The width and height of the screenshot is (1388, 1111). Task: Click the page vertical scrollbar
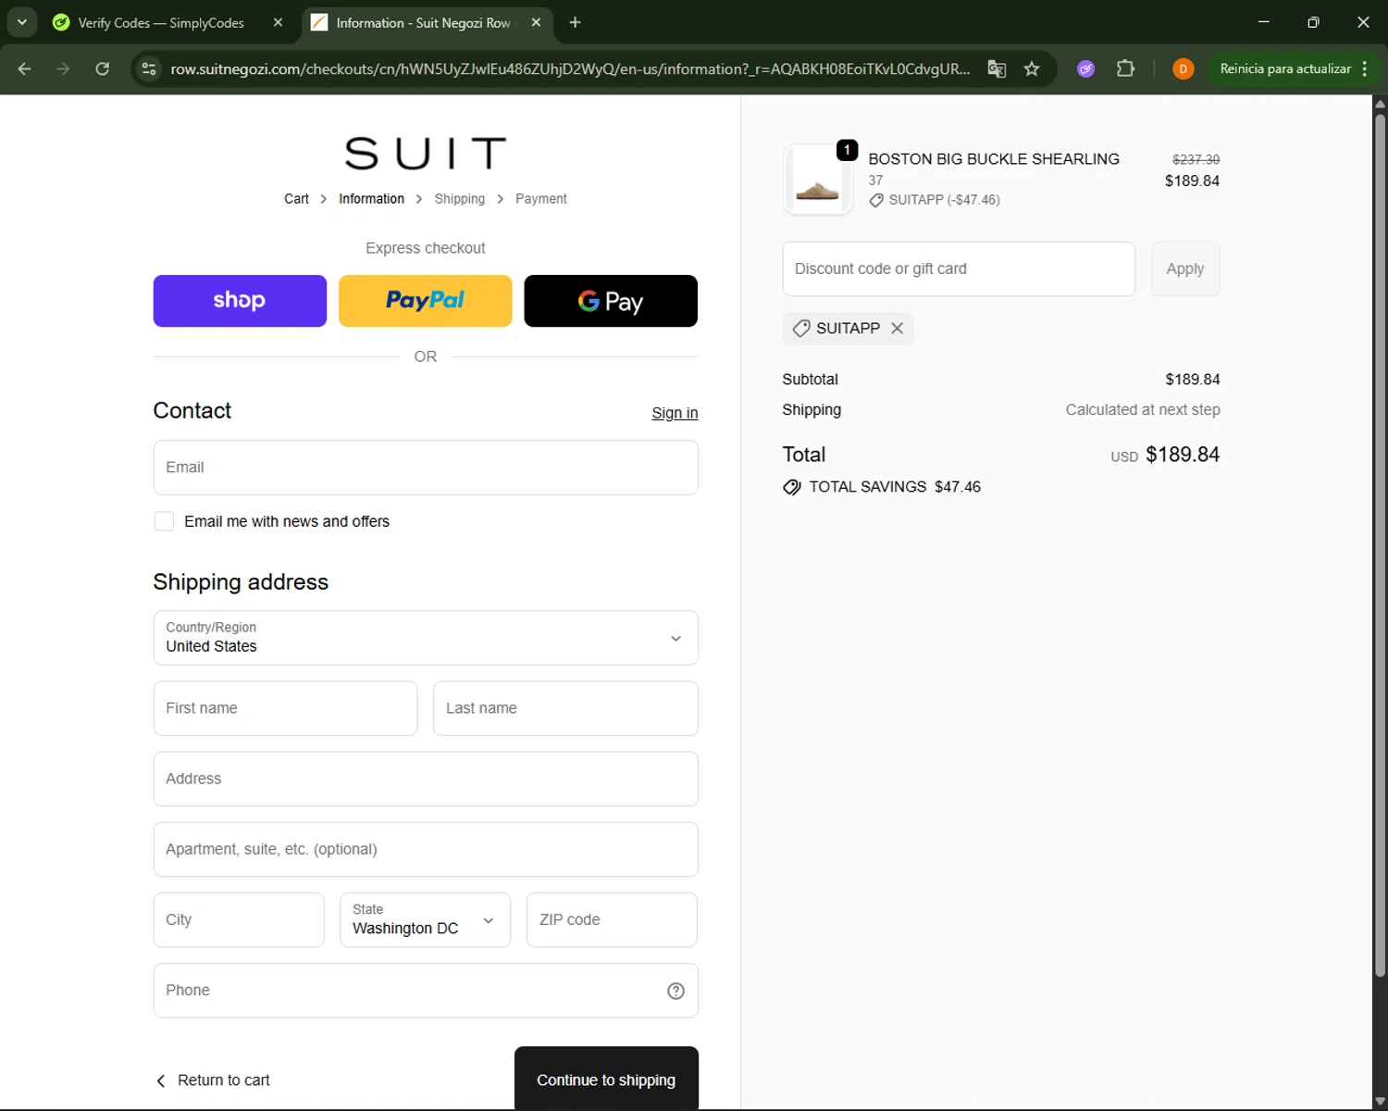pos(1380,544)
